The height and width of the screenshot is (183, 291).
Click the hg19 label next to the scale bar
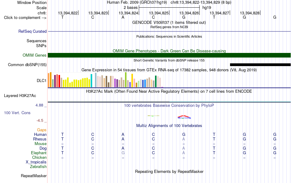point(207,8)
